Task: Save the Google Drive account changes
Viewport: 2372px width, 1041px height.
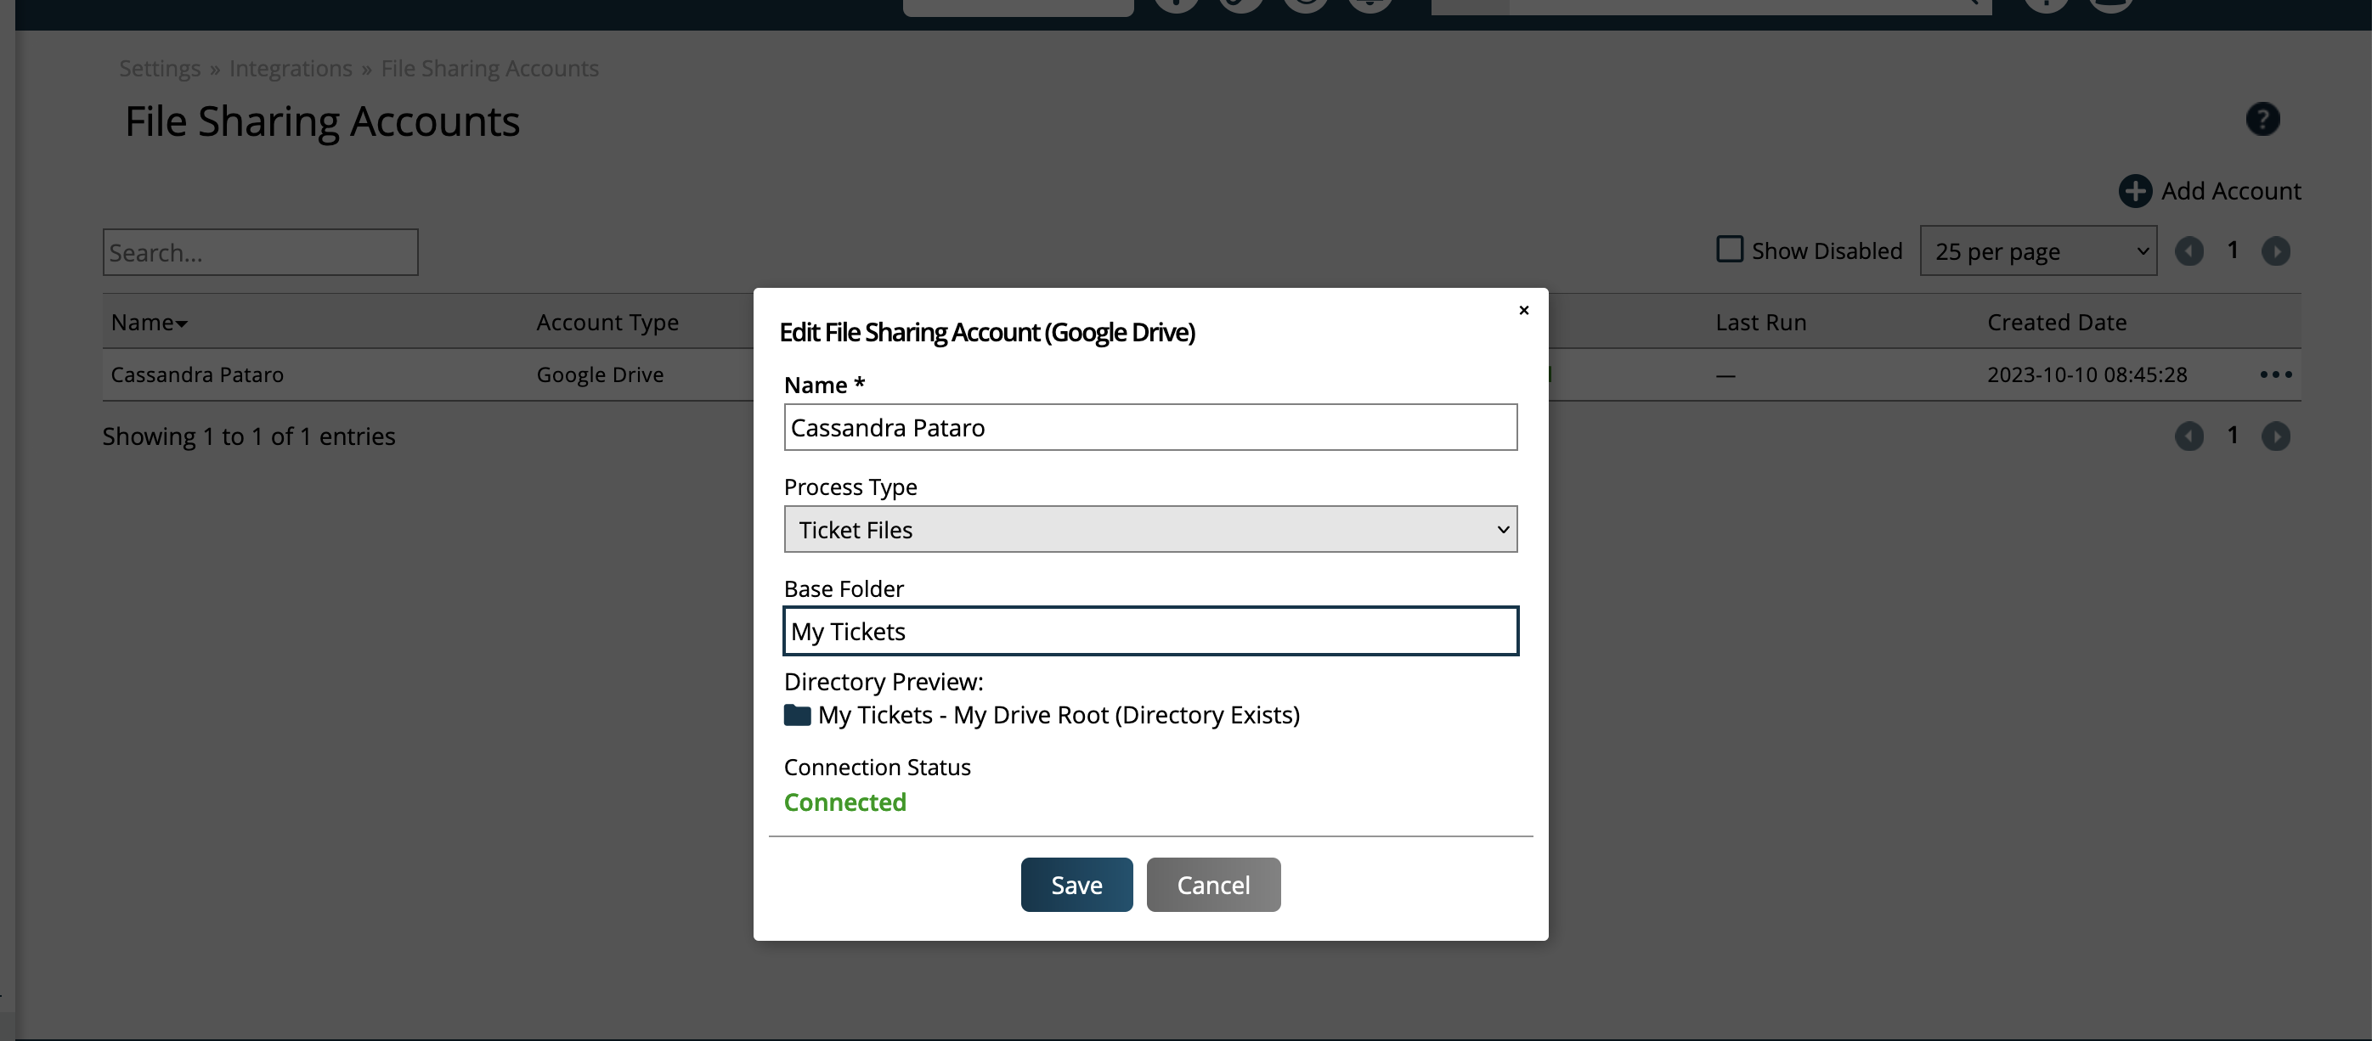Action: [x=1076, y=884]
